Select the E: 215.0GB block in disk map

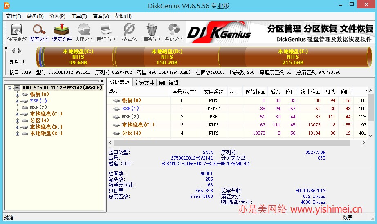click(293, 57)
